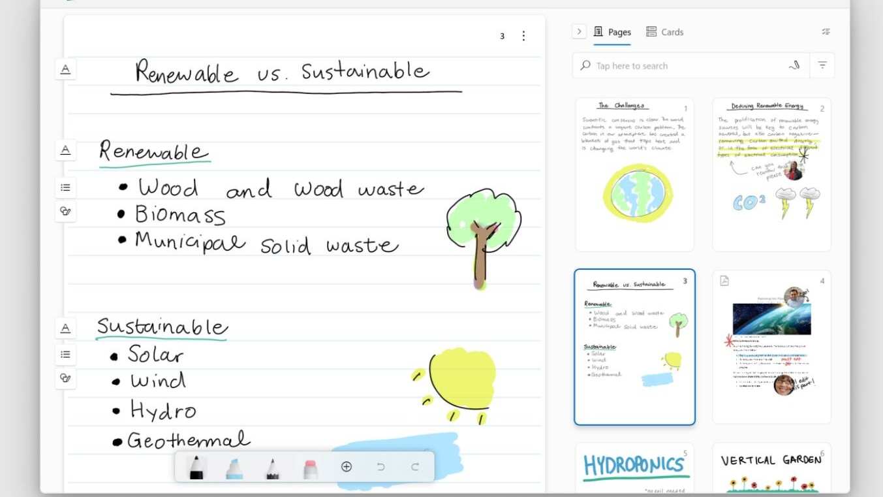The image size is (883, 497).
Task: Collapse the pages side panel
Action: 579,31
